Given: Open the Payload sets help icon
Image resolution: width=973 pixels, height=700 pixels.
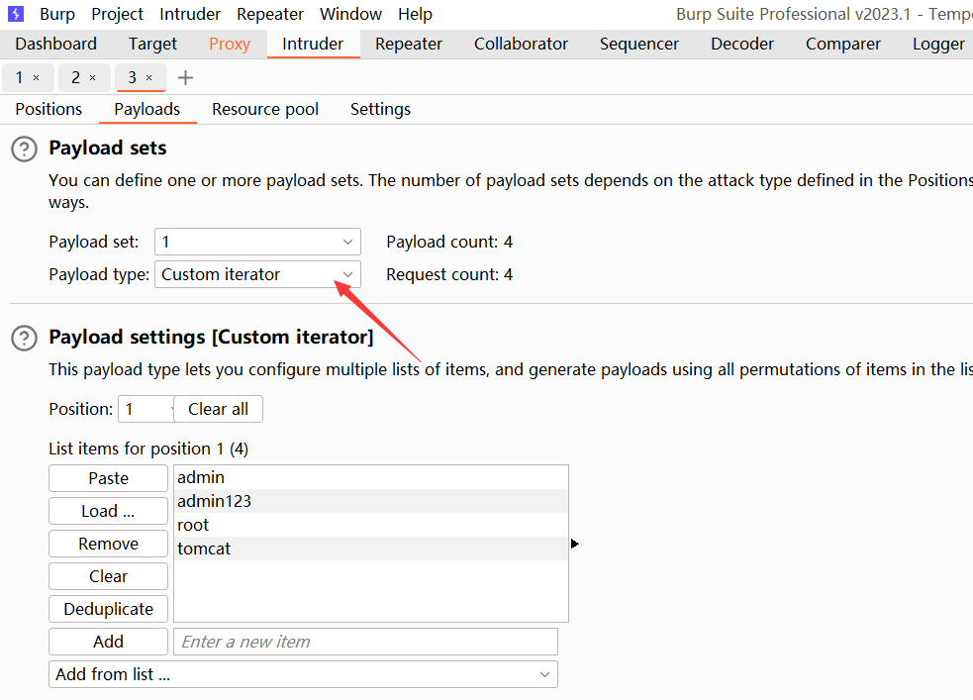Looking at the screenshot, I should pos(24,149).
